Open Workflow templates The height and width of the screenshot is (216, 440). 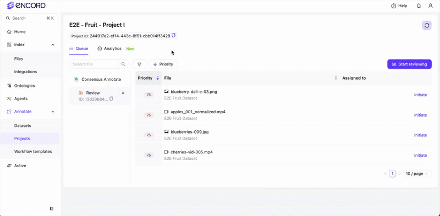(33, 152)
